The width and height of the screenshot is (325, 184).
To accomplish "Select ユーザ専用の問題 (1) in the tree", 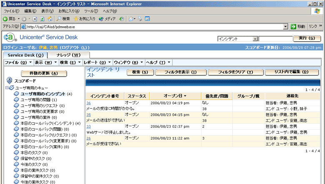I will tap(38, 100).
